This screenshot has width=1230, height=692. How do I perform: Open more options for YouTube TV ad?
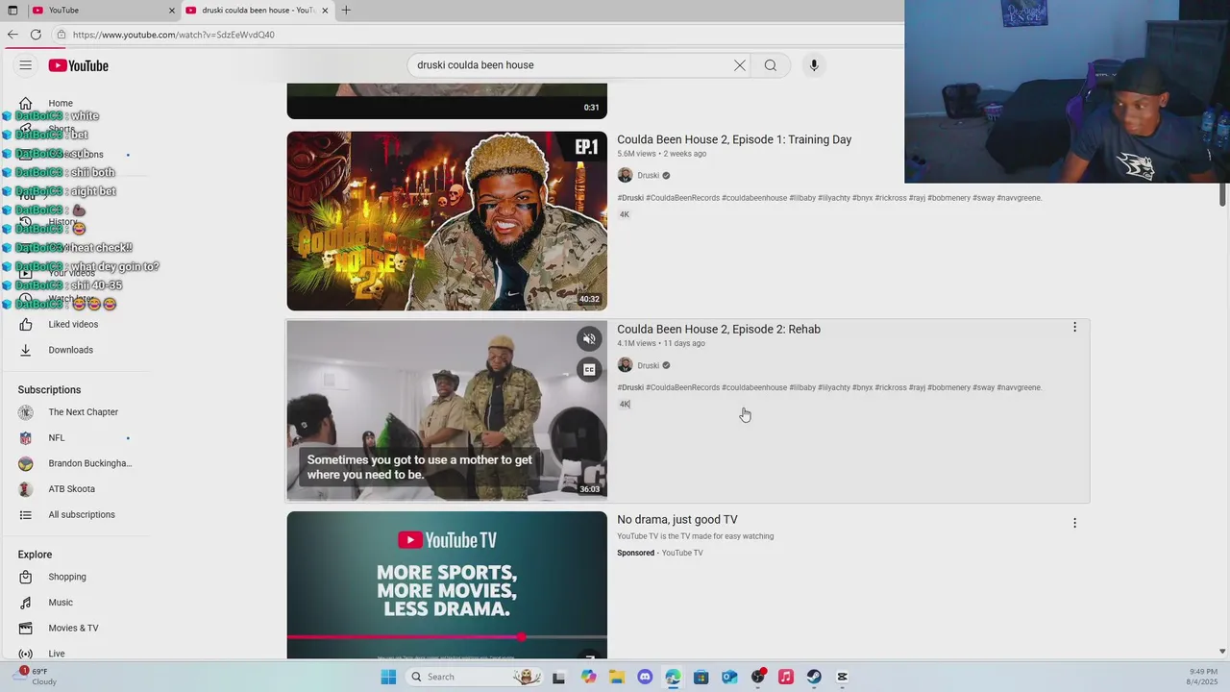pyautogui.click(x=1074, y=523)
